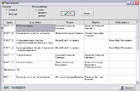This screenshot has height=91, width=140.
Task: Click the Закрыть button with door icon
Action: click(x=127, y=88)
